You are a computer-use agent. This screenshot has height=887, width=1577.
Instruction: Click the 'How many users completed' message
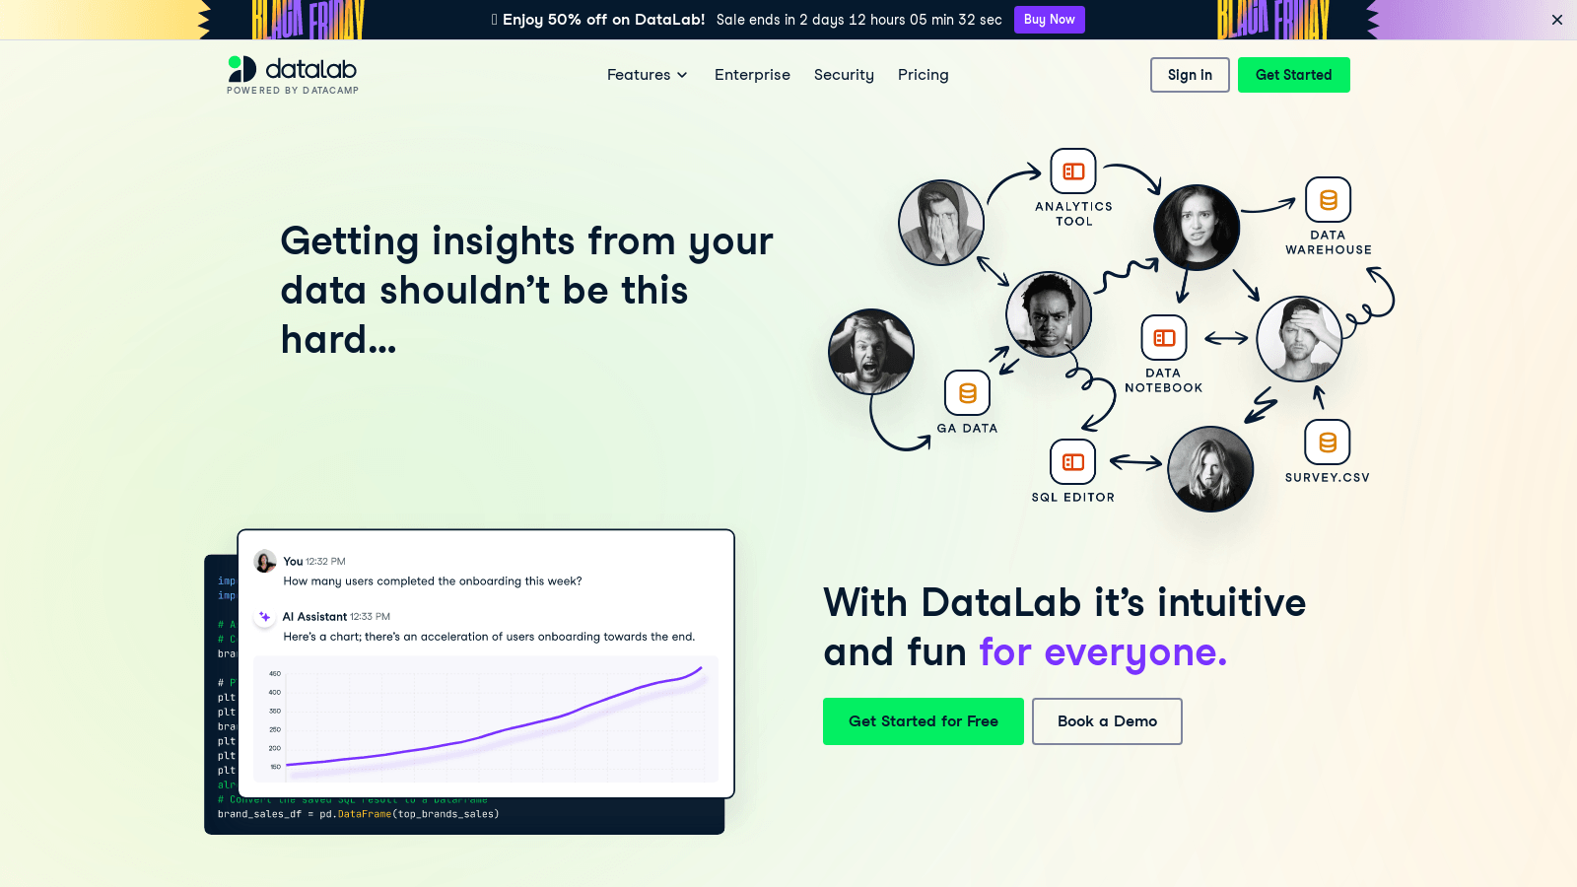click(433, 581)
